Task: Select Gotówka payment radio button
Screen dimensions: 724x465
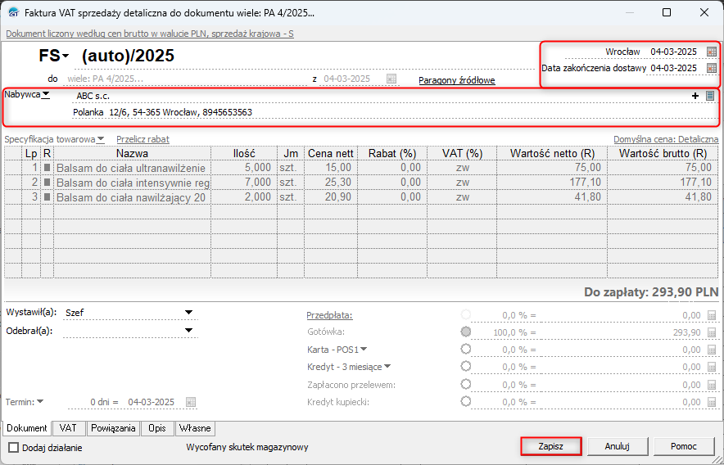Action: 466,332
